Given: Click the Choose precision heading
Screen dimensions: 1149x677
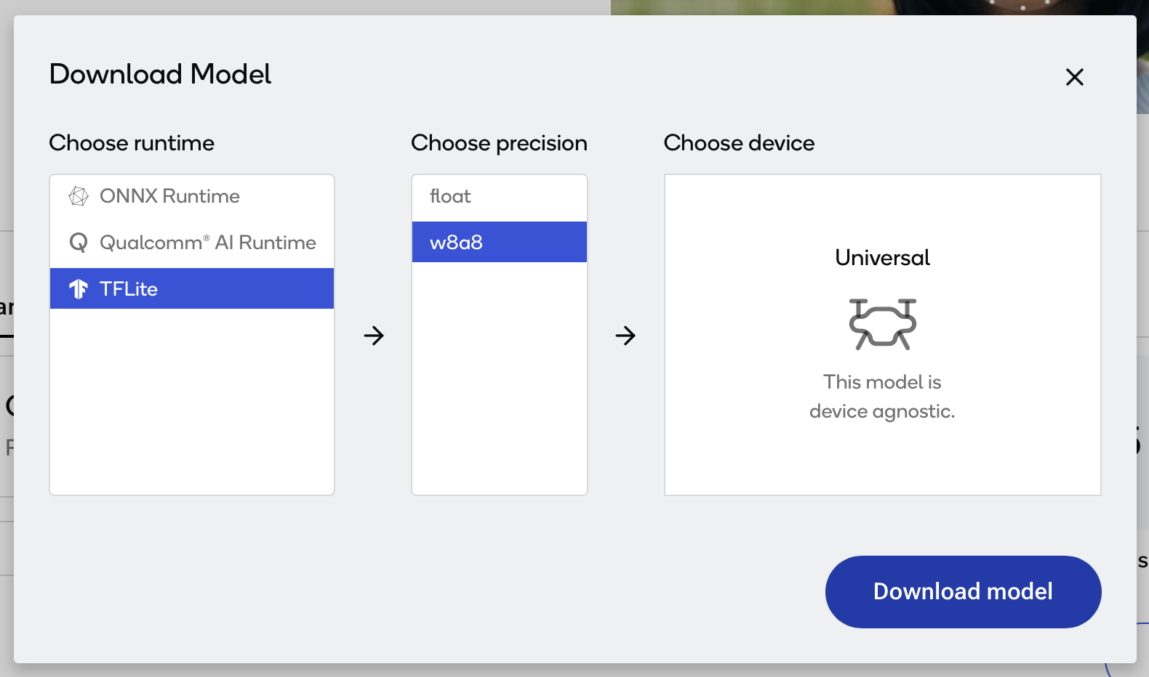Looking at the screenshot, I should 499,143.
